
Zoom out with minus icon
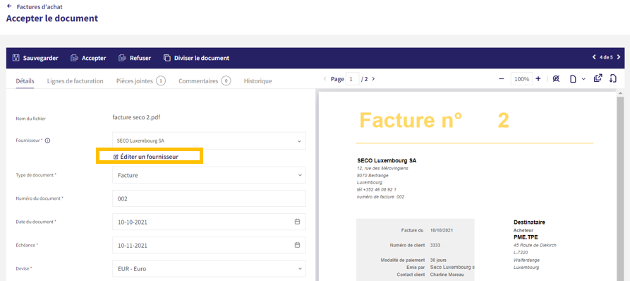tap(501, 79)
